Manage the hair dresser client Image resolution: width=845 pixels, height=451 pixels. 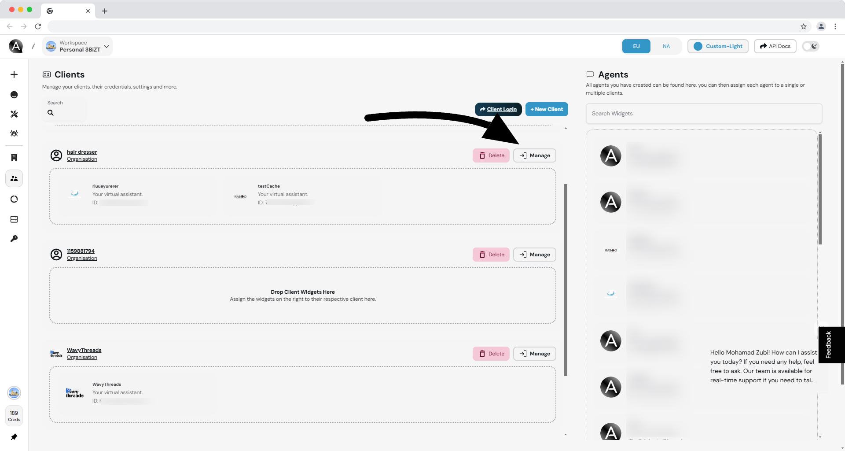click(535, 155)
